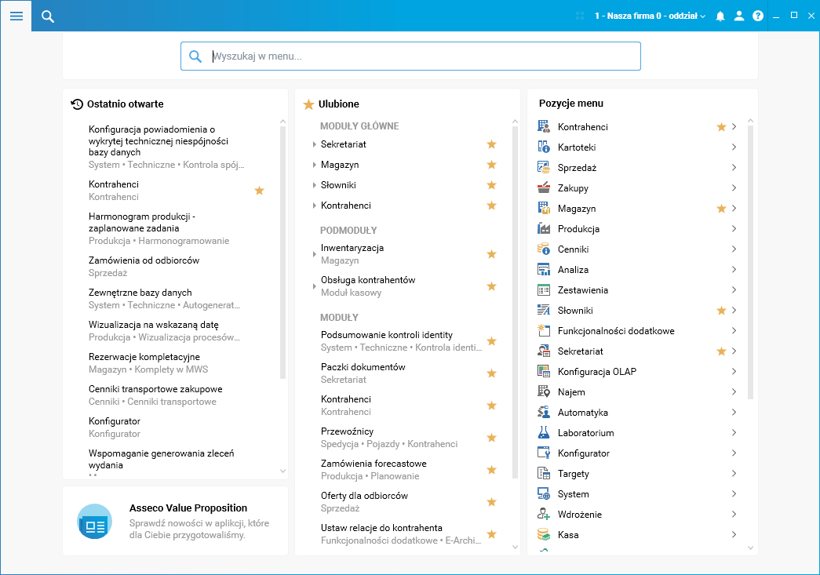Viewport: 820px width, 575px height.
Task: Click Laboratorium flask icon
Action: [x=544, y=432]
